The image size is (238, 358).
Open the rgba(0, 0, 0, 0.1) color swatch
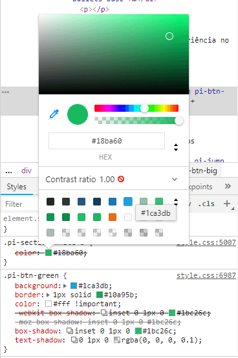pyautogui.click(x=117, y=340)
